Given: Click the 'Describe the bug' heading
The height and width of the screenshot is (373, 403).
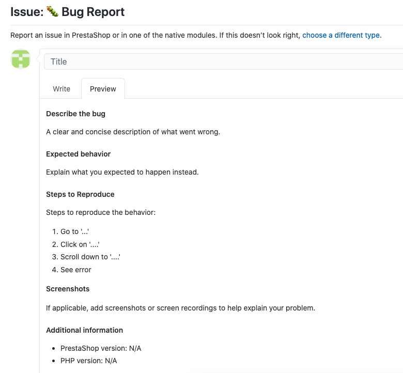Looking at the screenshot, I should click(x=75, y=114).
